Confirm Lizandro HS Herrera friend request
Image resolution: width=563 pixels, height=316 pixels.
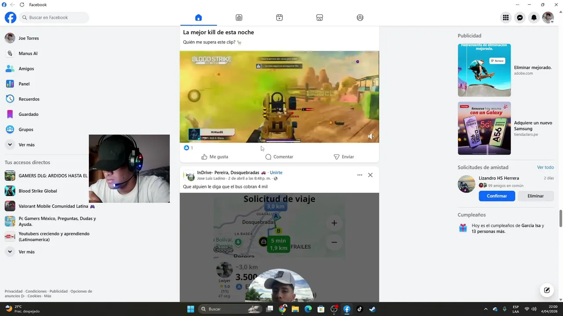pos(497,196)
